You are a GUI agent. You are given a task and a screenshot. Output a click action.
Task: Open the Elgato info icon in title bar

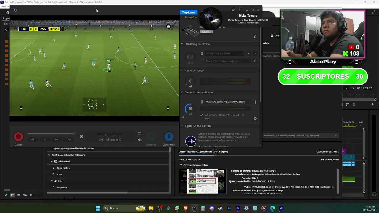click(x=240, y=10)
